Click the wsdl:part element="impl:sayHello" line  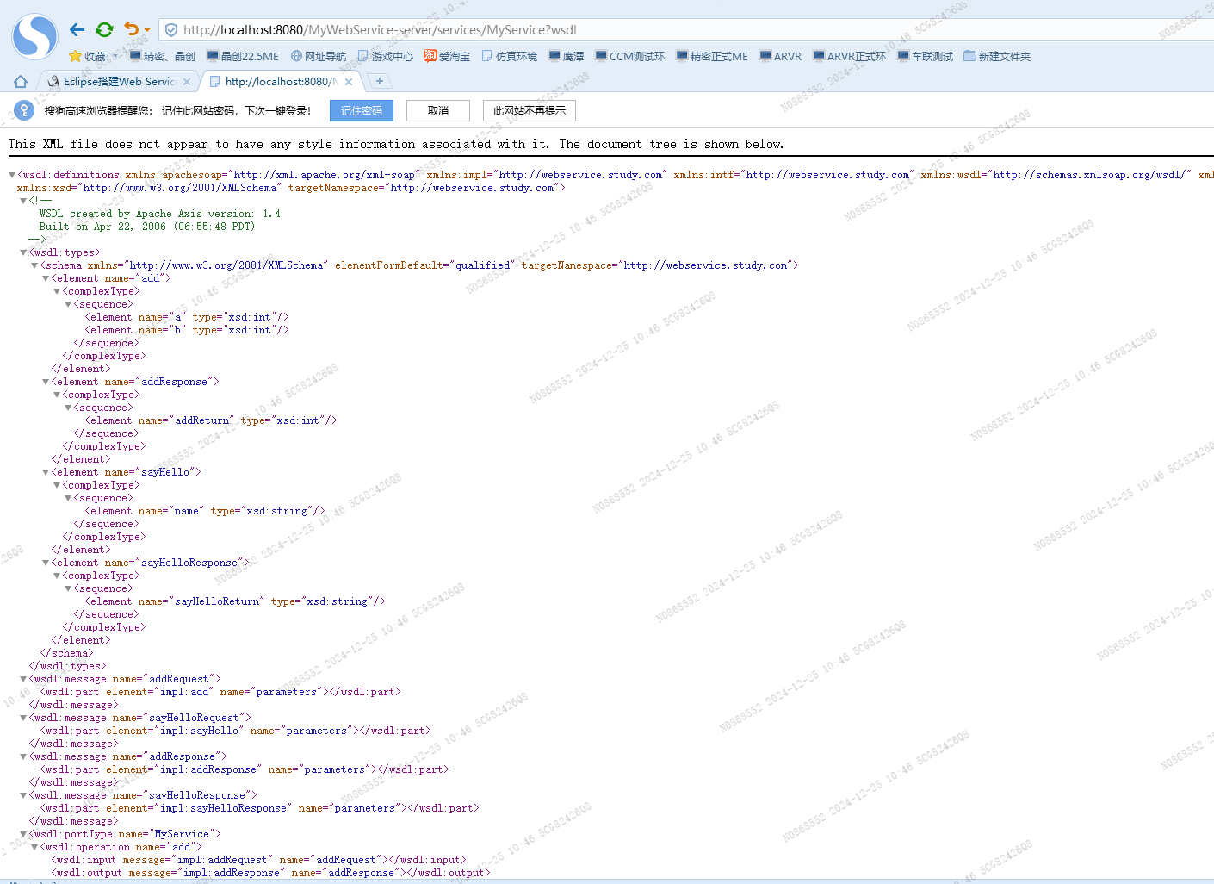[235, 731]
